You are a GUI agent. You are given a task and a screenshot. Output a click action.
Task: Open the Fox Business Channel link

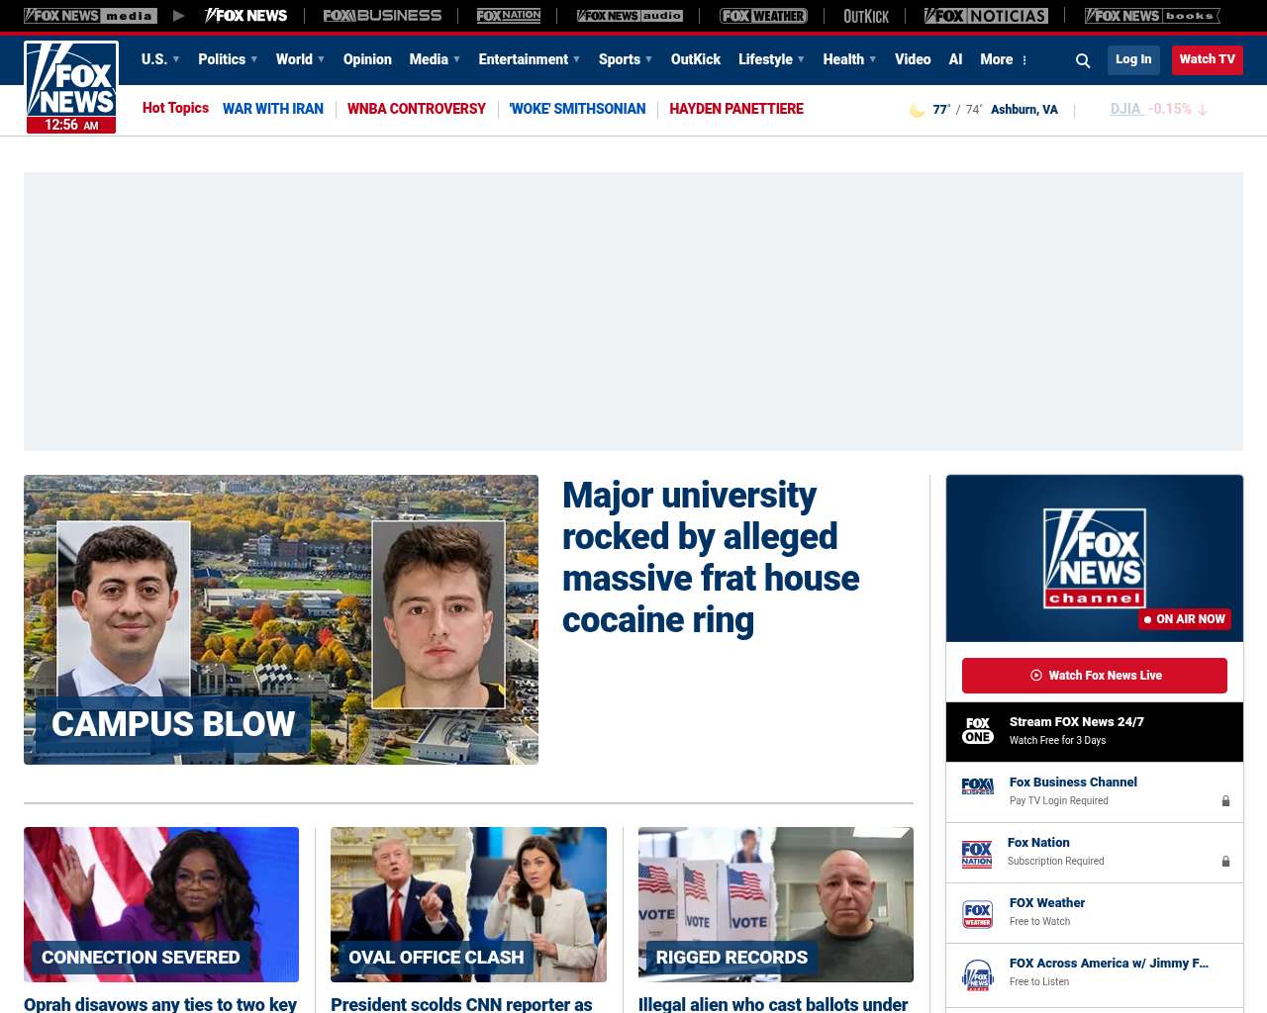[1073, 783]
